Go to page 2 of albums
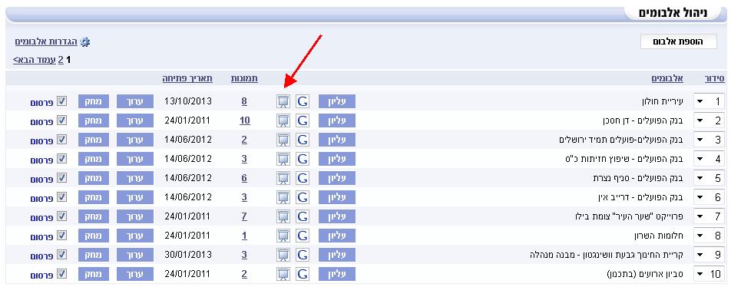This screenshot has height=287, width=731. point(61,60)
